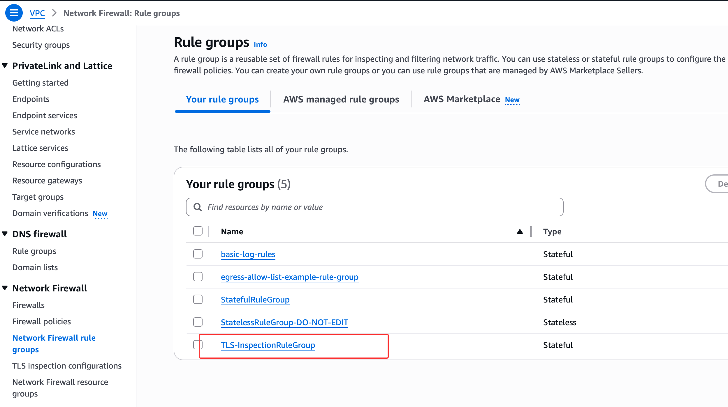Check the basic-log-rules row checkbox
Screen dimensions: 728x407
(x=198, y=254)
